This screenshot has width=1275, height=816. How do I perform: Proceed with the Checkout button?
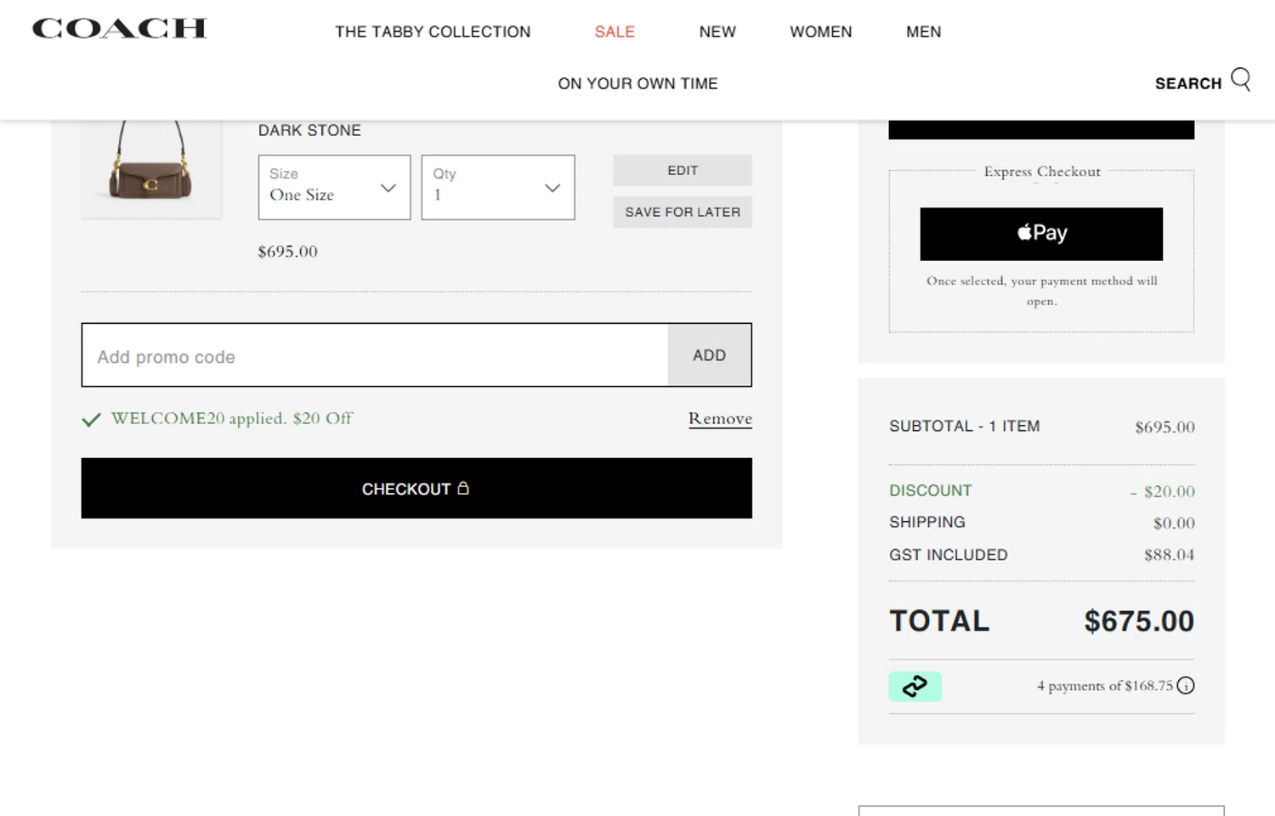click(416, 488)
